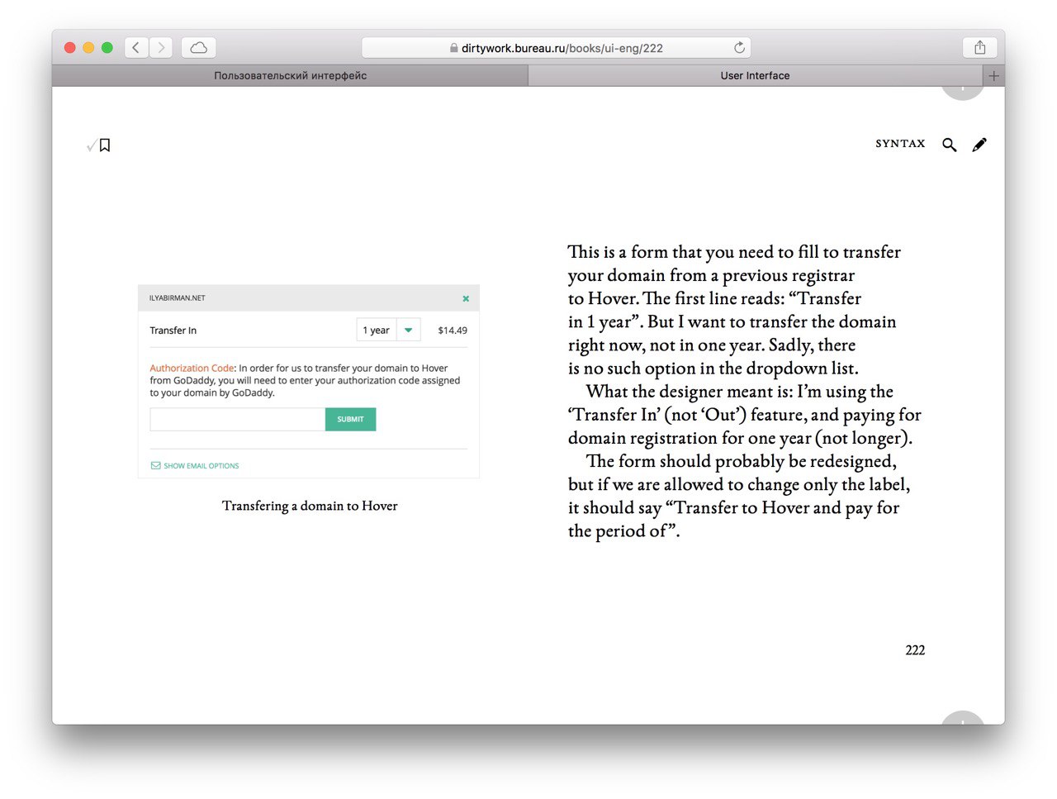Click the dirtywork.bureau.ru address bar

point(556,48)
